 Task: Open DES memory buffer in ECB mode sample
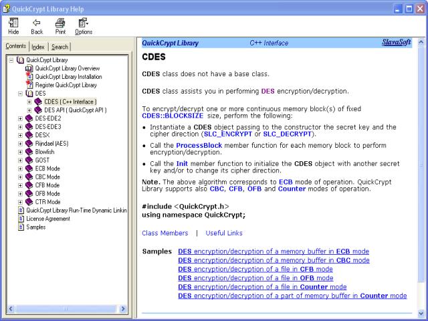[x=274, y=251]
